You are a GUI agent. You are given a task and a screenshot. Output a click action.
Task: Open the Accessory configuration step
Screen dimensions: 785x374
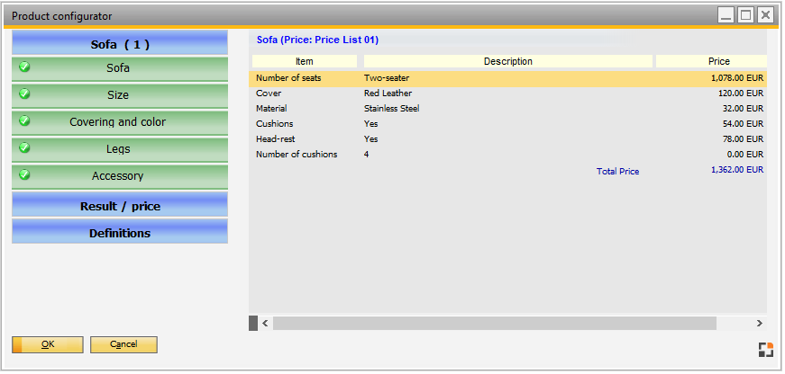point(118,176)
